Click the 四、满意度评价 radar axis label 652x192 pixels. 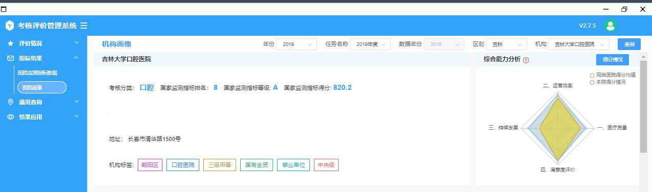click(558, 170)
